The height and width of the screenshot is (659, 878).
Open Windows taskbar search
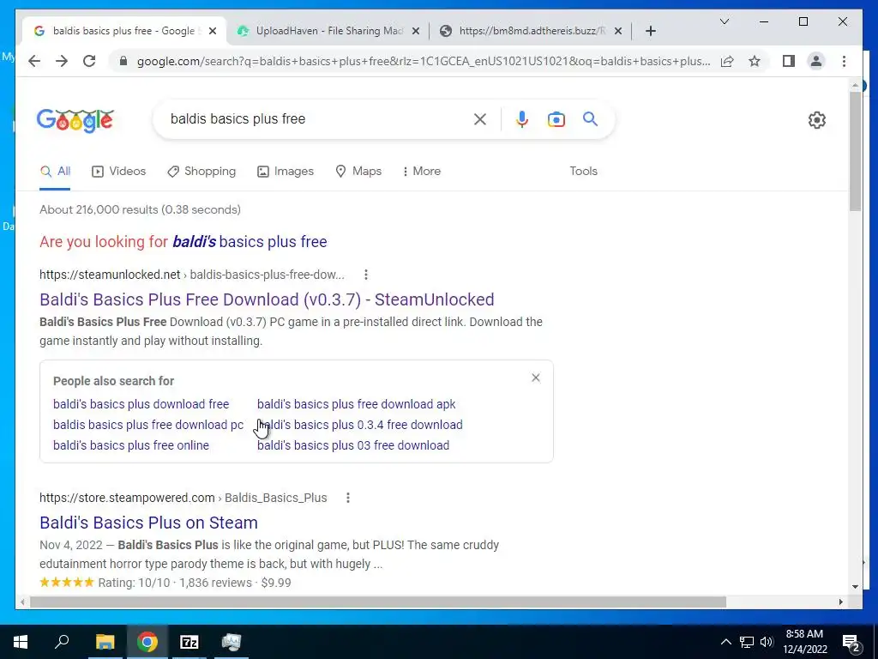pos(62,642)
